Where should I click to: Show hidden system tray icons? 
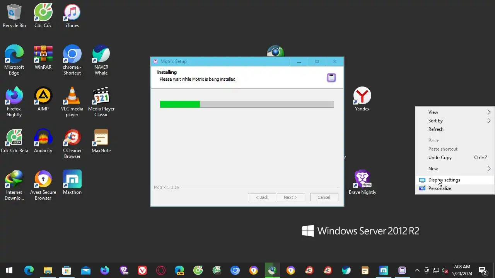pos(417,270)
